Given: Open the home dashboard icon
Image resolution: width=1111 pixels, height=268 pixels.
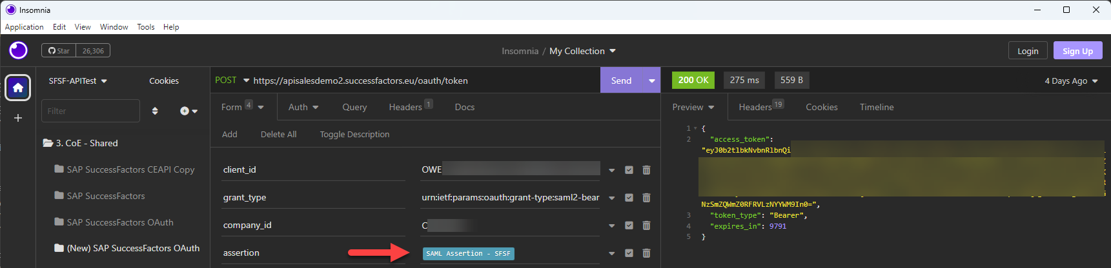Looking at the screenshot, I should [x=18, y=88].
